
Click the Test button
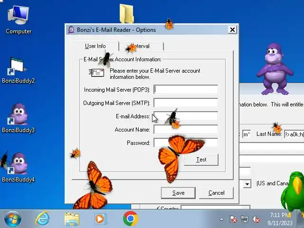pos(201,160)
